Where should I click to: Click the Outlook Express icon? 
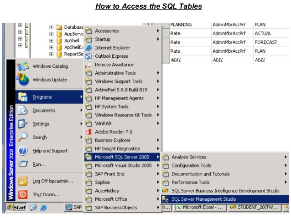[x=88, y=56]
